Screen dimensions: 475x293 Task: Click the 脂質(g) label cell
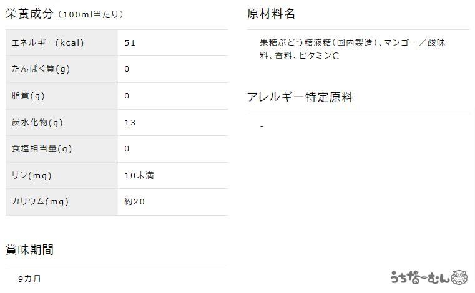click(28, 96)
